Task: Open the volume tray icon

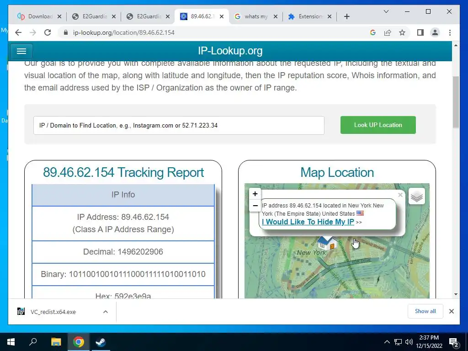Action: (409, 342)
